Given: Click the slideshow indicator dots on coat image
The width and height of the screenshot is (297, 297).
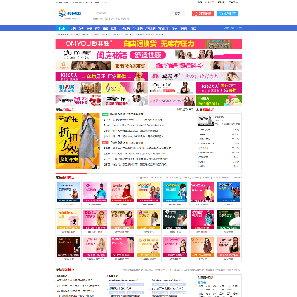Looking at the screenshot, I should pyautogui.click(x=76, y=167).
